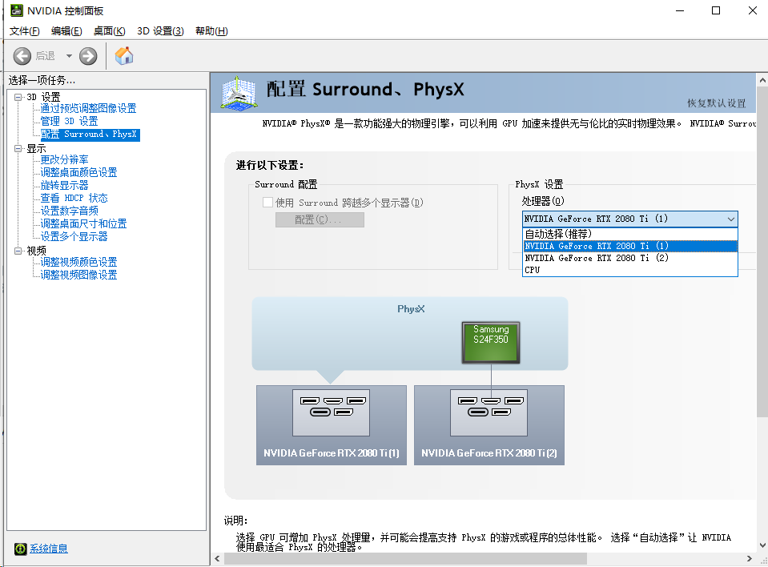Open 调整桌面颜色设置
The height and width of the screenshot is (567, 768).
tap(78, 172)
